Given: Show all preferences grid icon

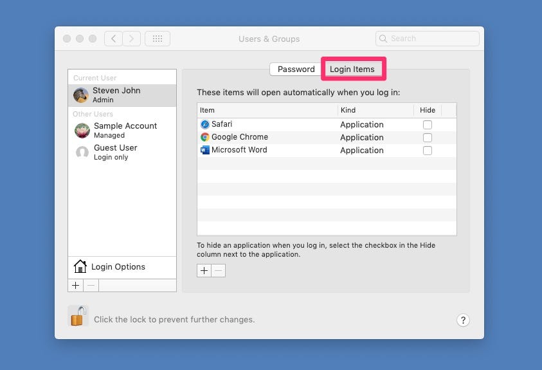Looking at the screenshot, I should (158, 39).
